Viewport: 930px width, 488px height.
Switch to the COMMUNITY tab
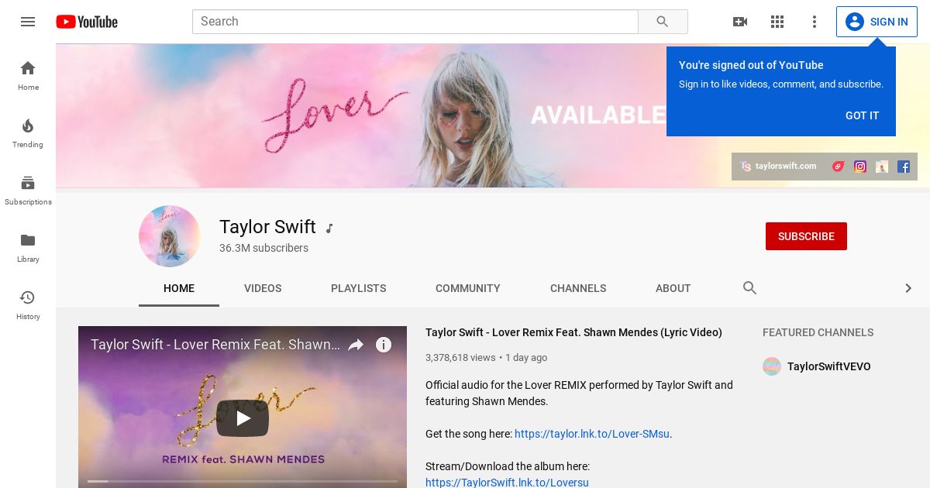468,288
